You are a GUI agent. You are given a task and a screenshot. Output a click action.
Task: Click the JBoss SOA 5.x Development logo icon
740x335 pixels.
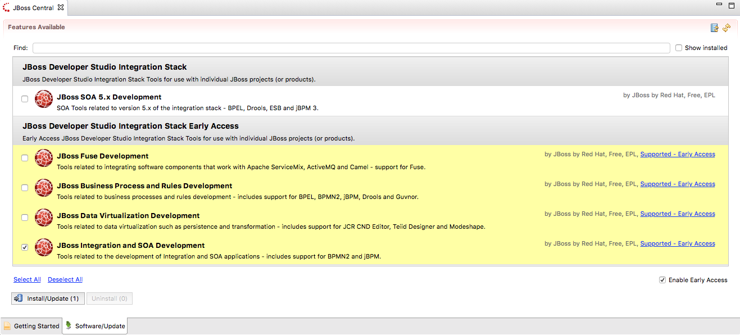pyautogui.click(x=44, y=99)
